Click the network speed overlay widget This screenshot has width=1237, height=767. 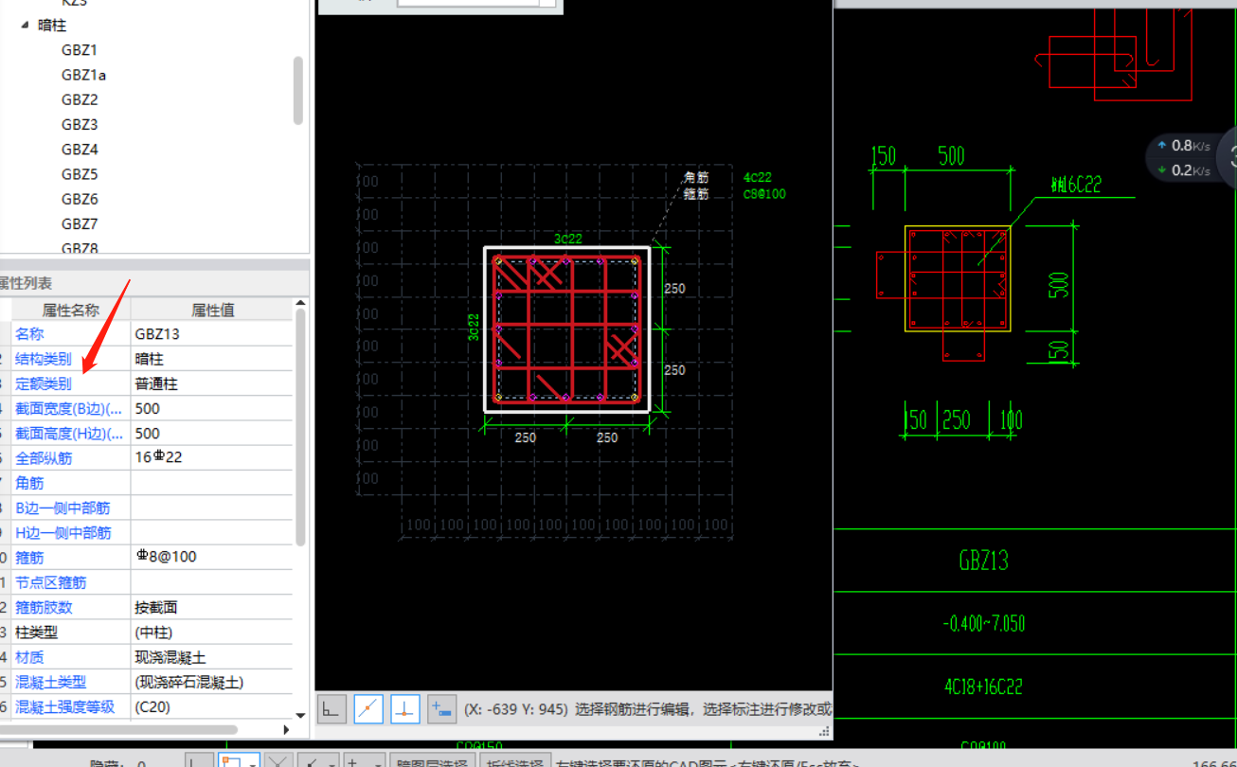tap(1192, 157)
